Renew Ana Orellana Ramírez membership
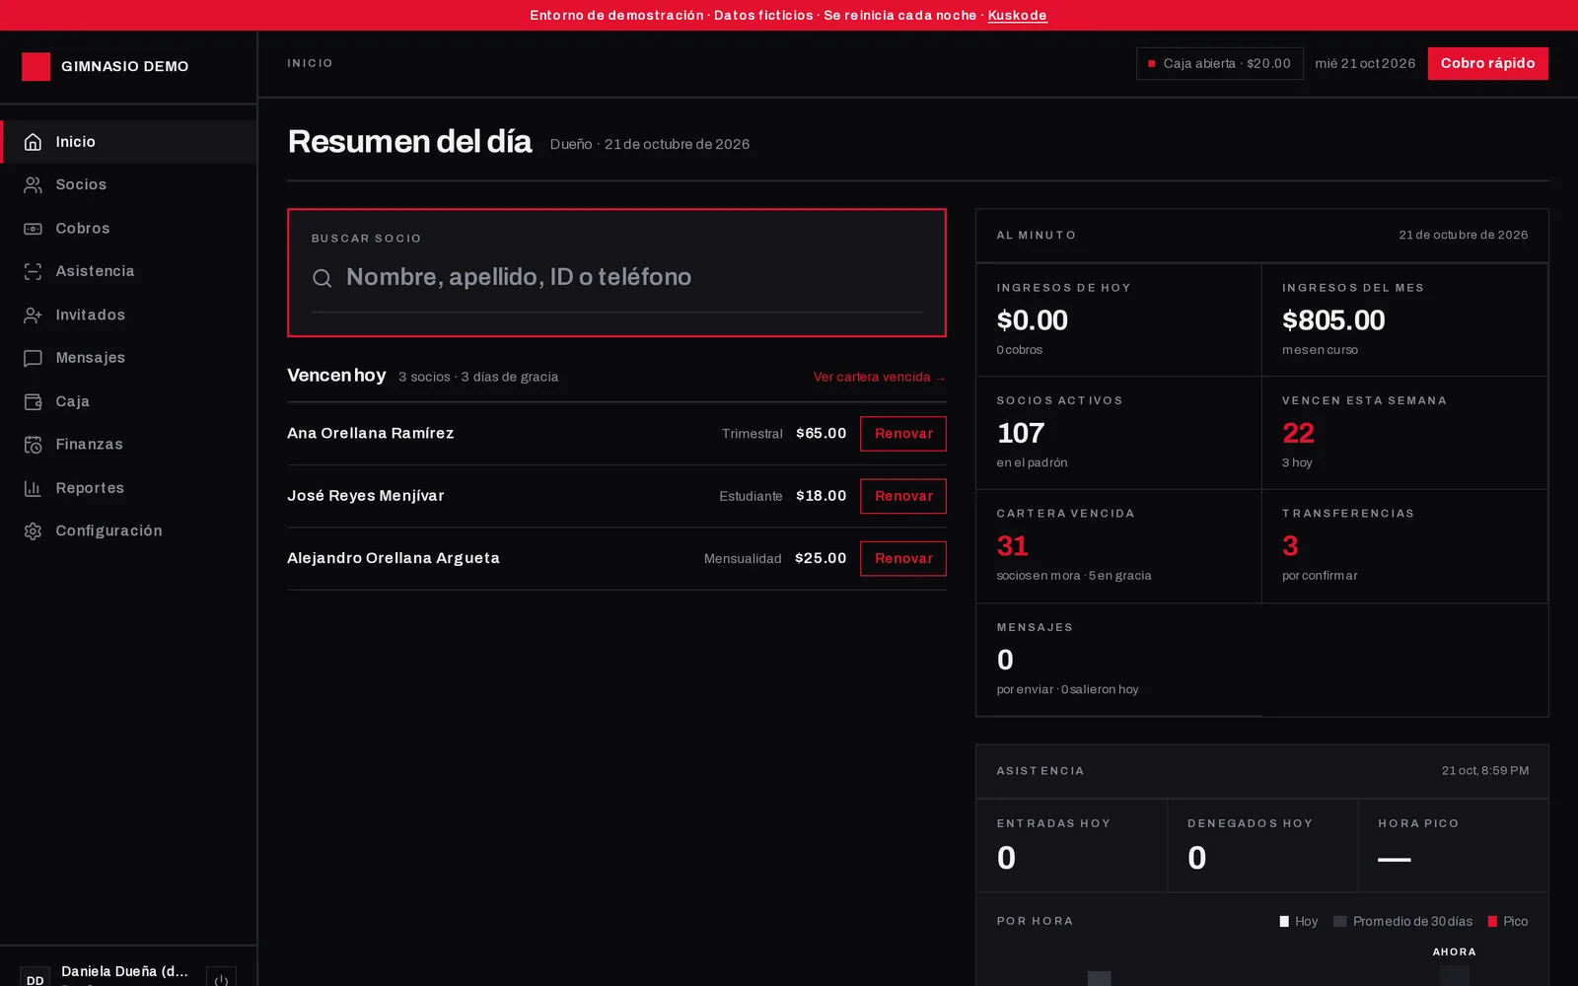1578x986 pixels. 903,434
